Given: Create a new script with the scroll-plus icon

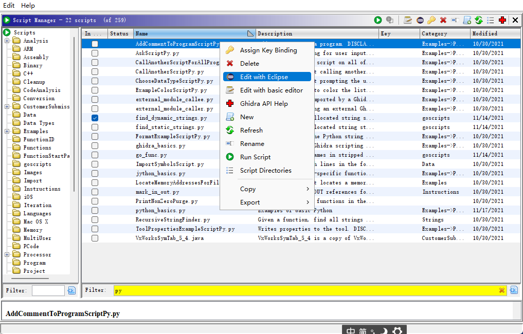Looking at the screenshot, I should click(467, 20).
